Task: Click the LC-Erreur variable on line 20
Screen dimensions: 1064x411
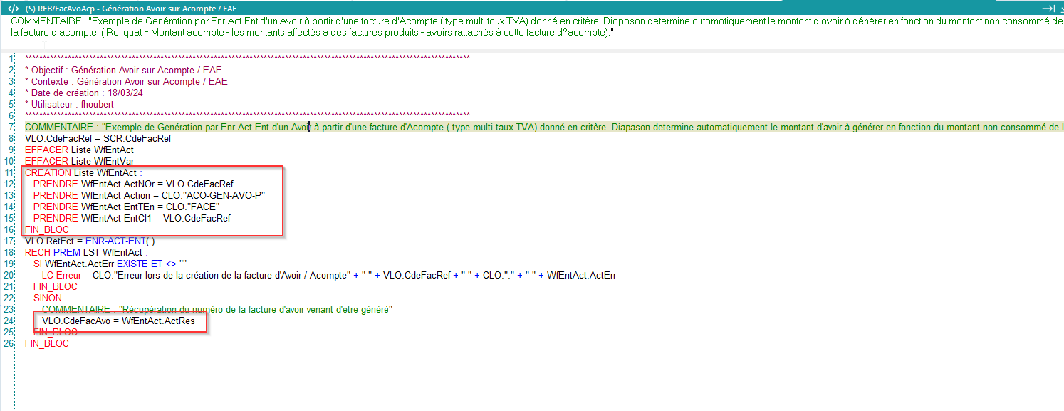Action: [61, 275]
